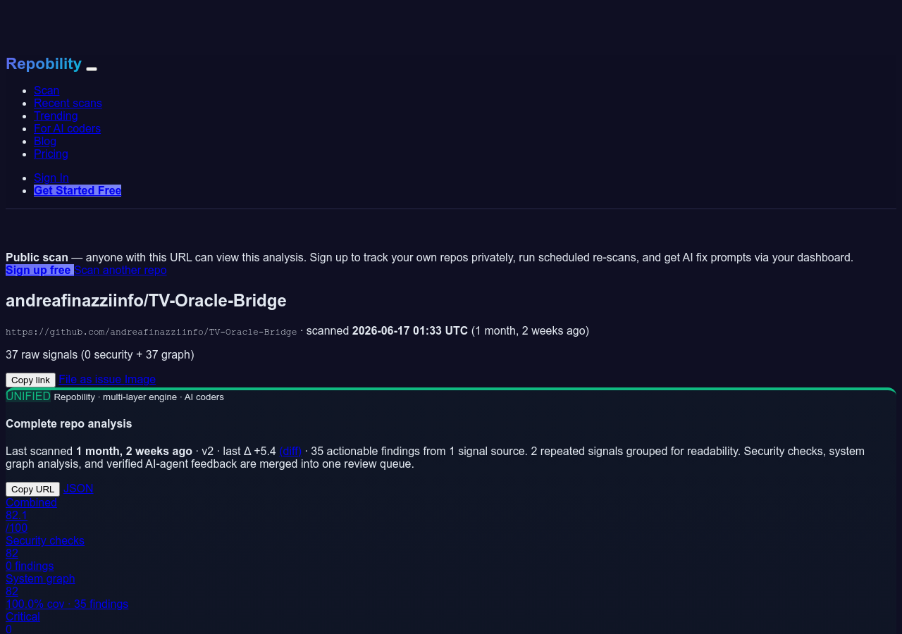Visit the Blog link
Image resolution: width=902 pixels, height=634 pixels.
[x=45, y=141]
